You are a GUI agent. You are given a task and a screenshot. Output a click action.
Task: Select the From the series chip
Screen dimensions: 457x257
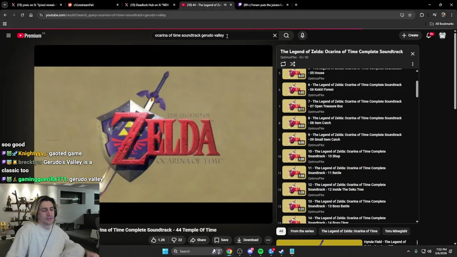(302, 231)
